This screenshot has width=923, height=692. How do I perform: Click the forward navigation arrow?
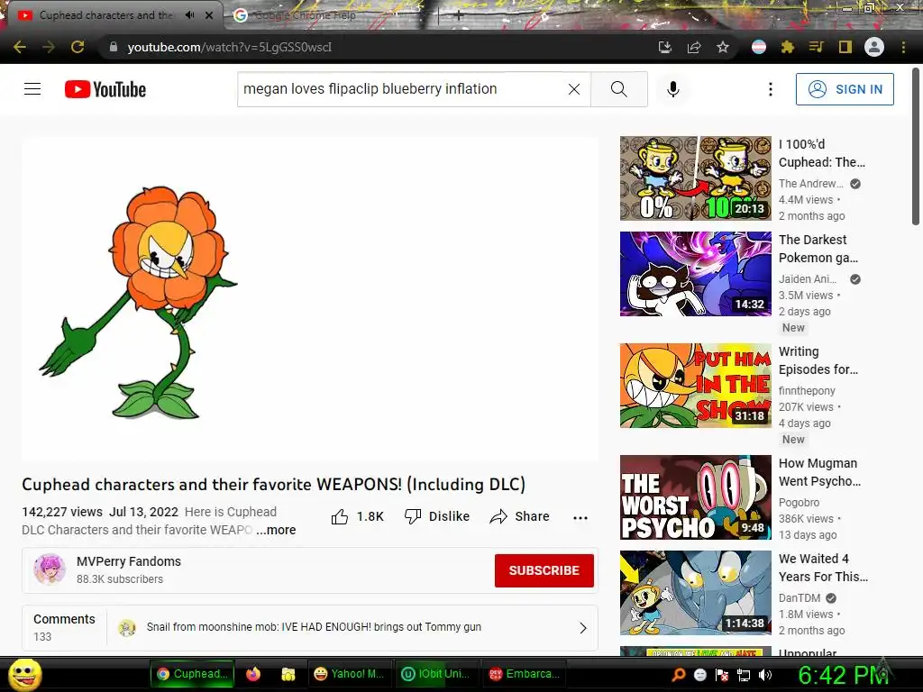point(49,47)
